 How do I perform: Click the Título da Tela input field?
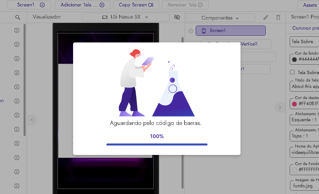pyautogui.click(x=305, y=87)
